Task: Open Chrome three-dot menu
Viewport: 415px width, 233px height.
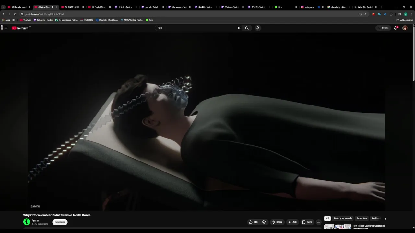Action: tap(411, 14)
